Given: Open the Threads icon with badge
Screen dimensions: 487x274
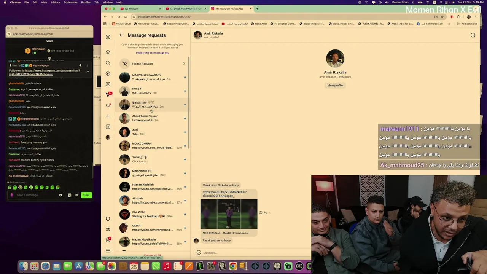Looking at the screenshot, I should (x=108, y=240).
